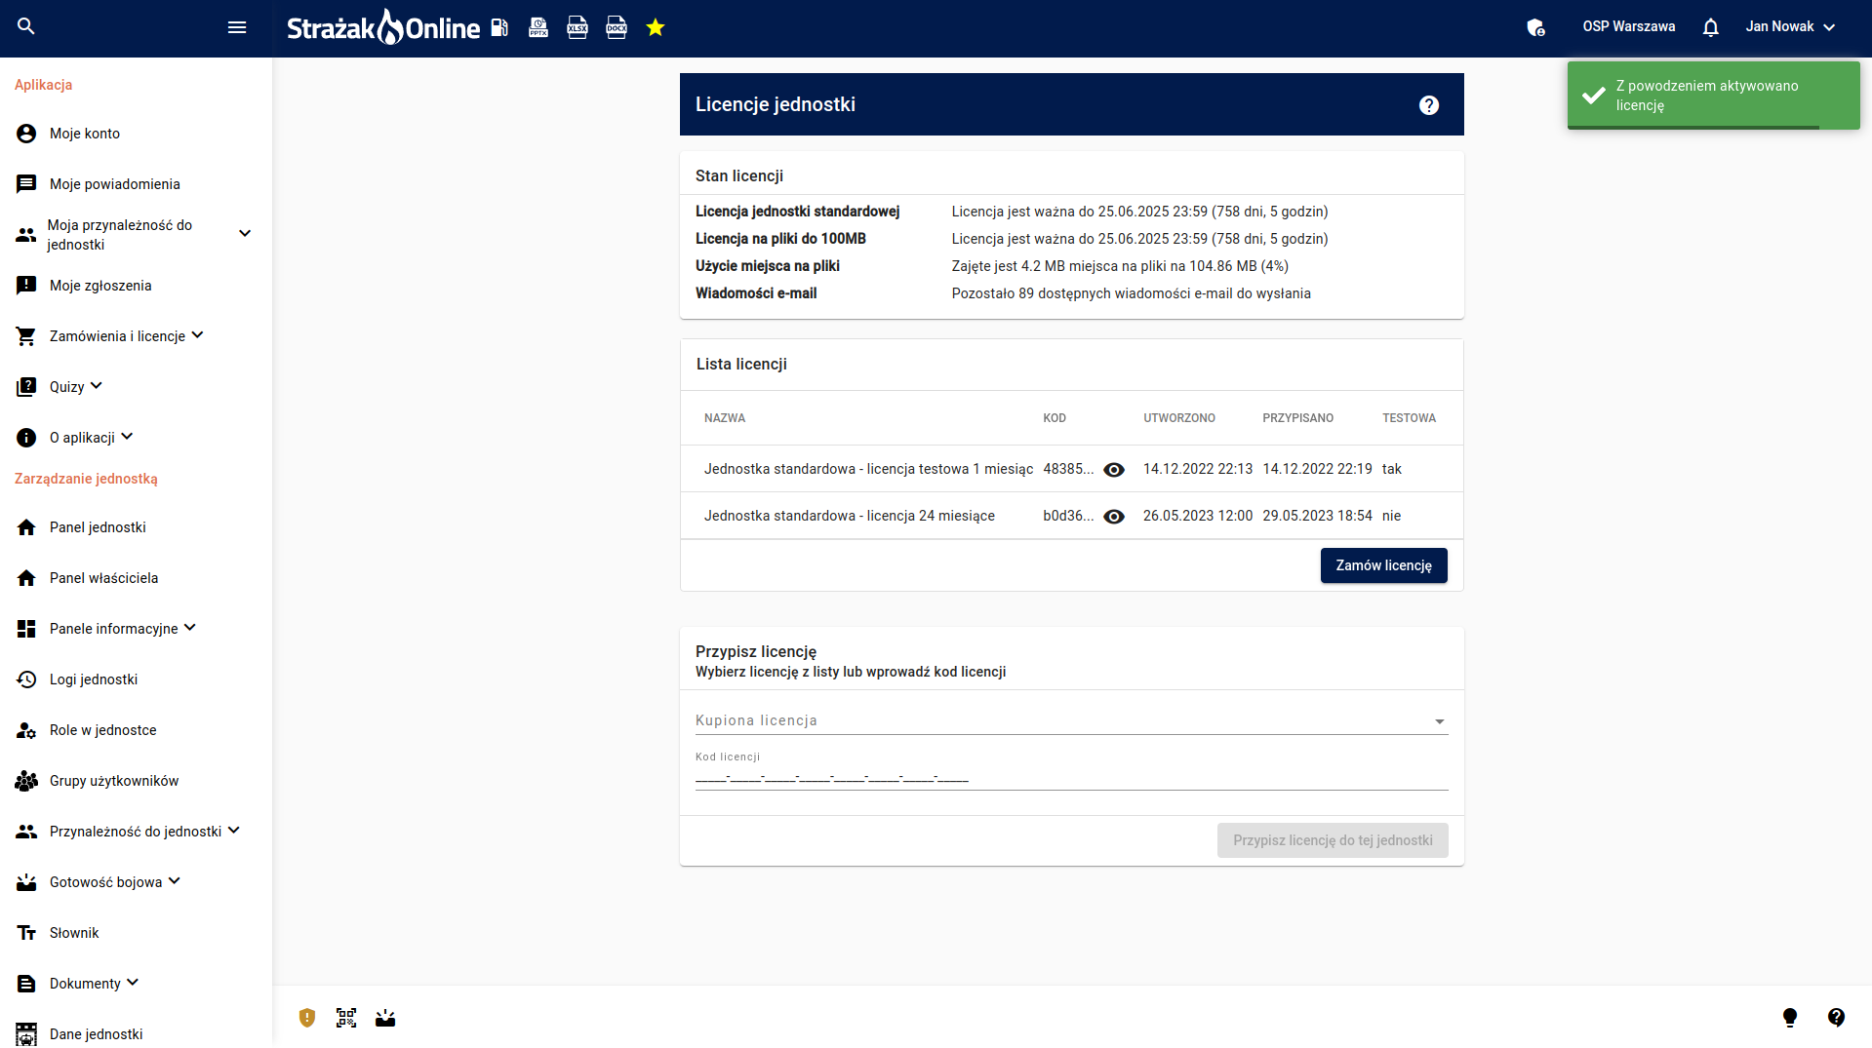The image size is (1872, 1048).
Task: Click the StrażakOnline logo
Action: [x=383, y=27]
